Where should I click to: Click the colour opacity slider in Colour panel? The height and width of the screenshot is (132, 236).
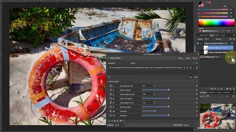pos(213,31)
